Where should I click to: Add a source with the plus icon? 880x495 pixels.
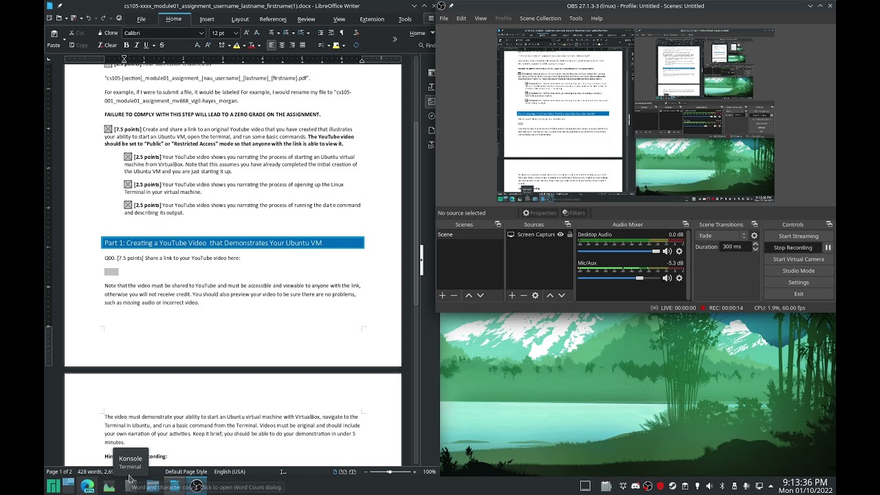(x=511, y=295)
